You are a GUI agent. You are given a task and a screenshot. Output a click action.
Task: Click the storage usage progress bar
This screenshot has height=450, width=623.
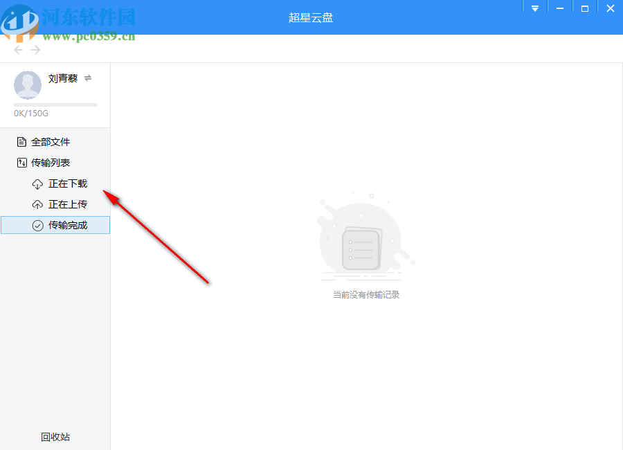click(55, 105)
